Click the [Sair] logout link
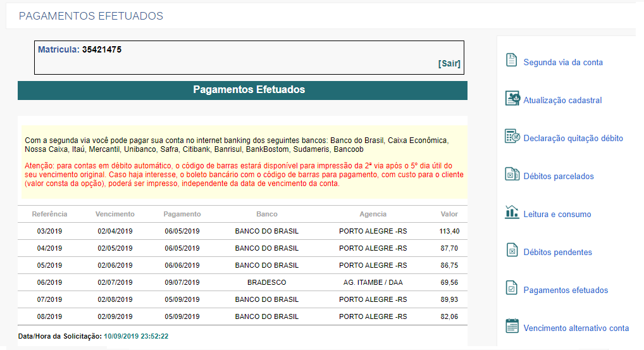644x350 pixels. 449,64
